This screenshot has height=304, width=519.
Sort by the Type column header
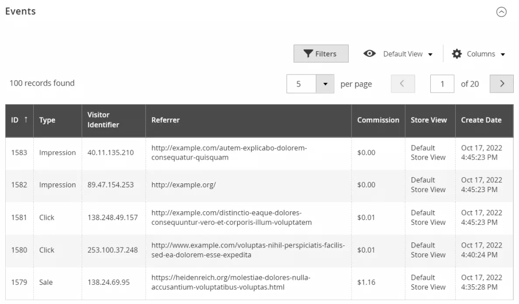point(47,120)
